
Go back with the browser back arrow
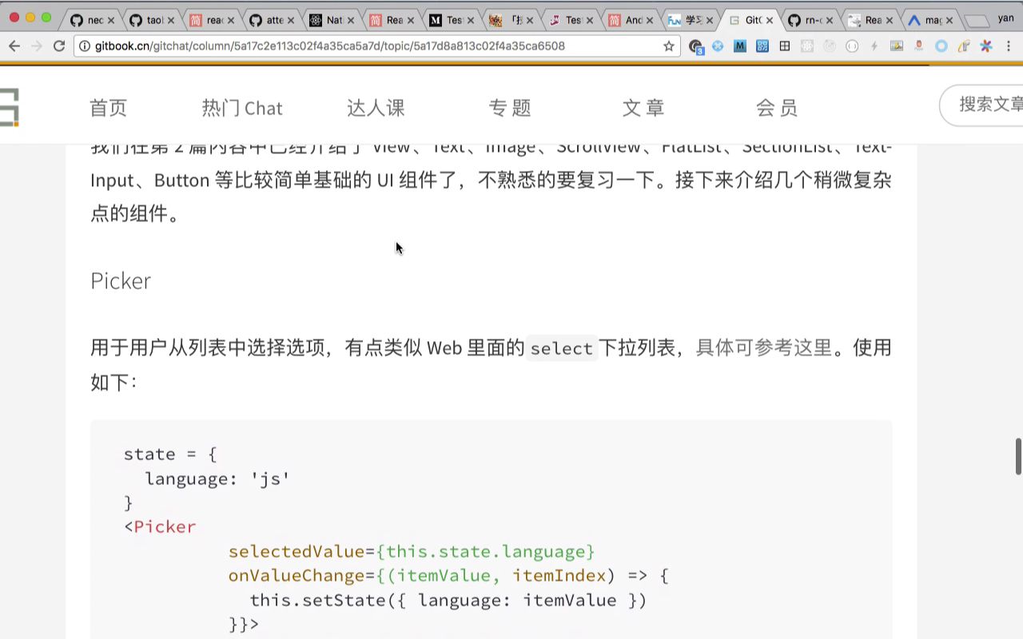[14, 46]
